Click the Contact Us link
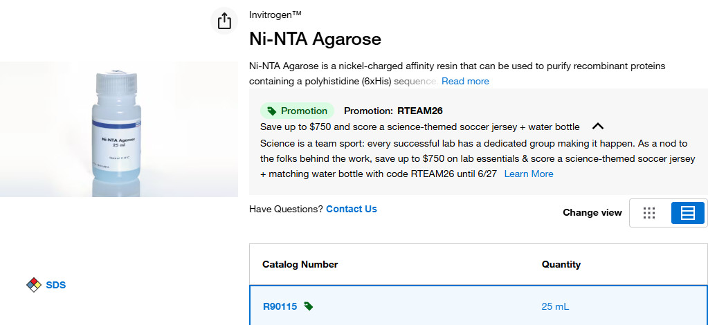Viewport: 708px width, 325px height. (x=352, y=209)
